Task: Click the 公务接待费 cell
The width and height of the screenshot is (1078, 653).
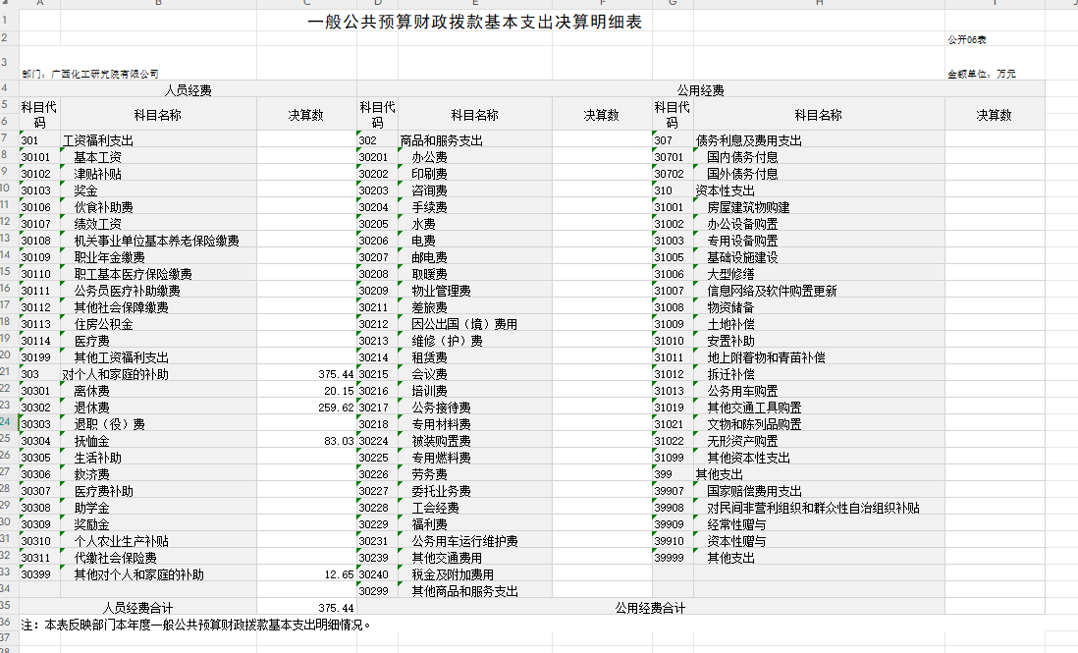Action: (441, 408)
